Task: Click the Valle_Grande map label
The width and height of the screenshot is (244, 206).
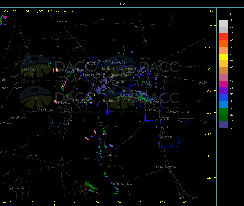Action: coord(81,100)
